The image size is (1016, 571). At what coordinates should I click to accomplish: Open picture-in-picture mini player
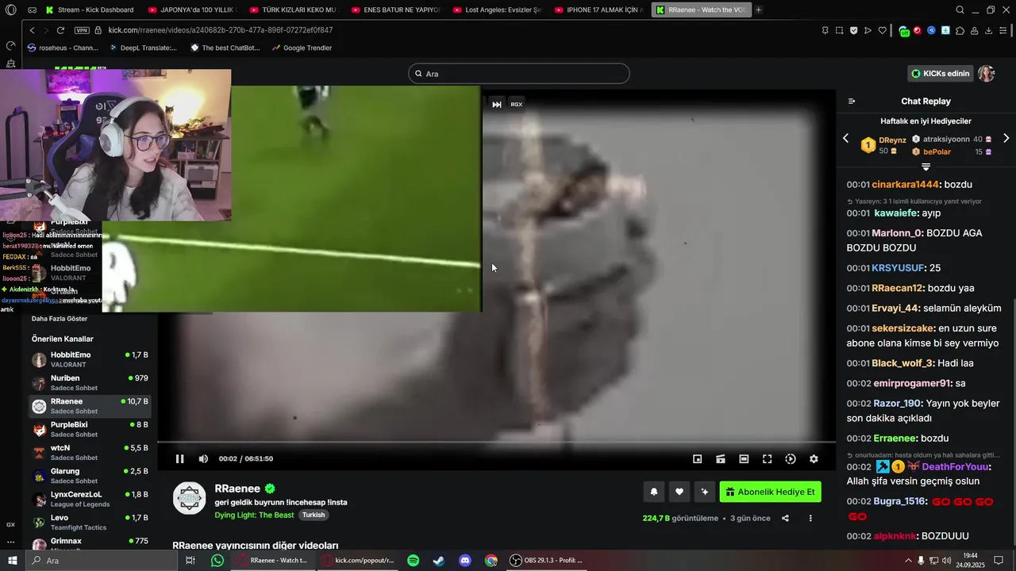pos(698,458)
